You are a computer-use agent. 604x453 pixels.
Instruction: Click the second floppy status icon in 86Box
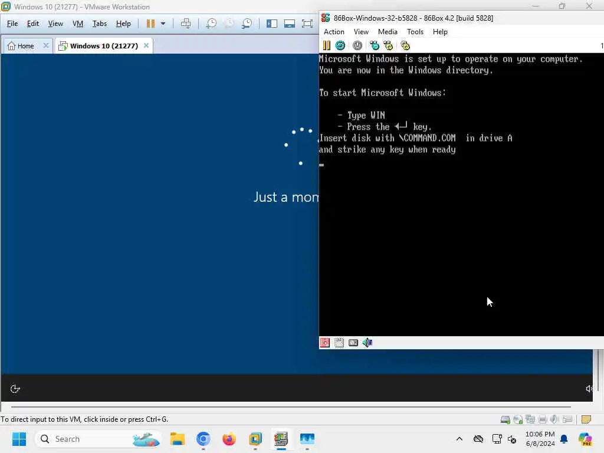point(339,343)
